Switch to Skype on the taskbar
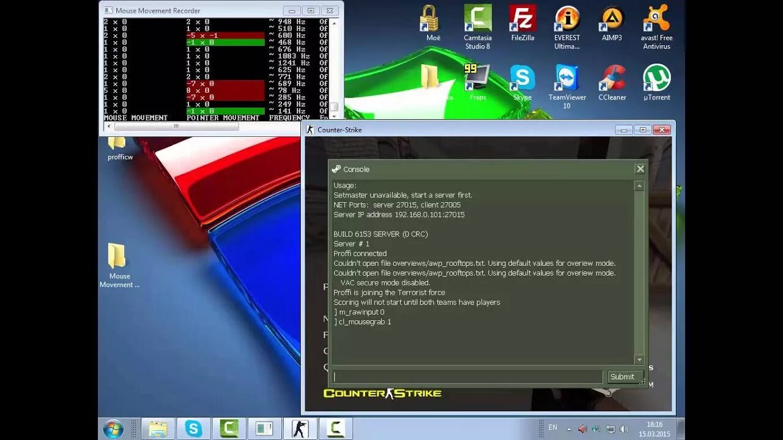 (x=193, y=428)
